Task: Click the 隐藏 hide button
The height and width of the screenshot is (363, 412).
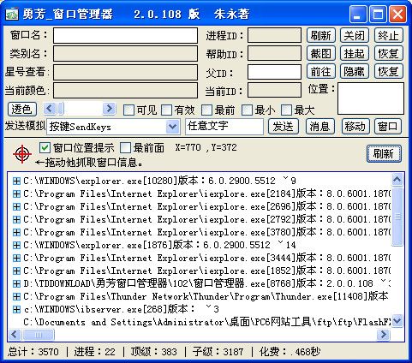Action: [355, 71]
